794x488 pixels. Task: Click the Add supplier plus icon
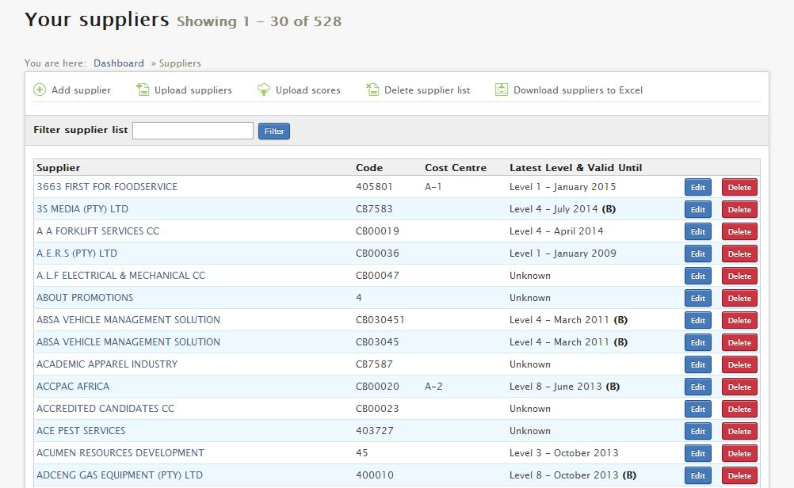[x=40, y=90]
